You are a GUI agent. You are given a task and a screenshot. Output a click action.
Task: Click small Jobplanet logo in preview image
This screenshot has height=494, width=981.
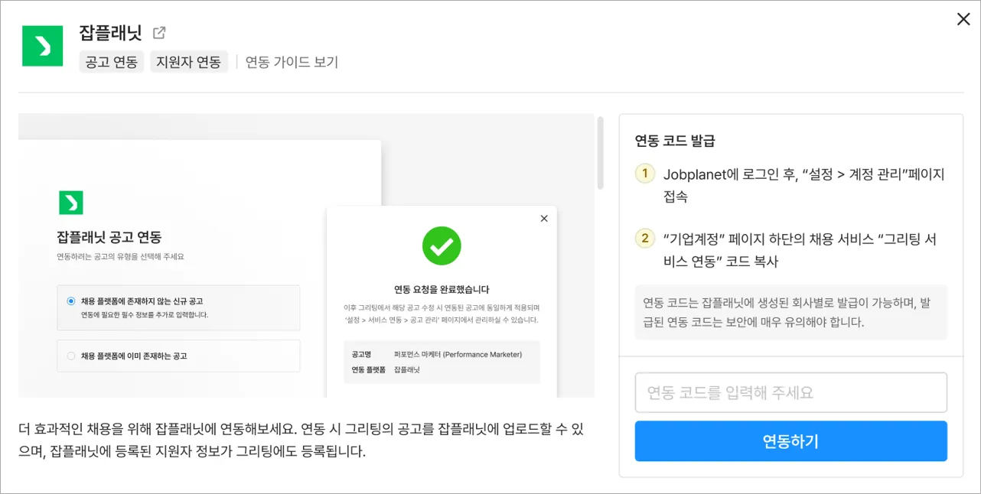tap(71, 203)
